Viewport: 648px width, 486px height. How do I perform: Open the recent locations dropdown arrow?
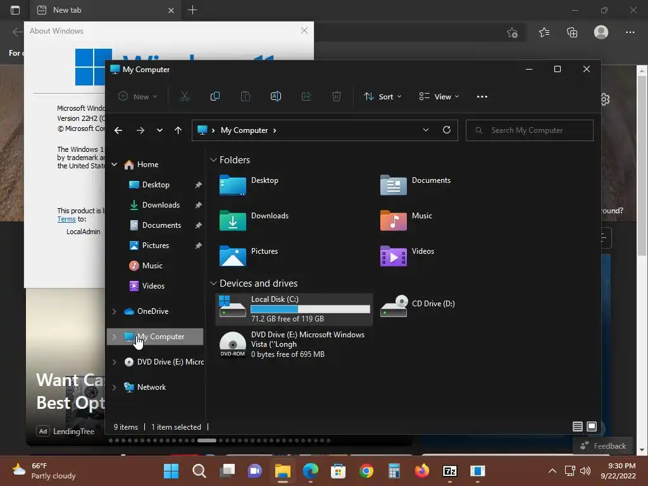(x=159, y=130)
